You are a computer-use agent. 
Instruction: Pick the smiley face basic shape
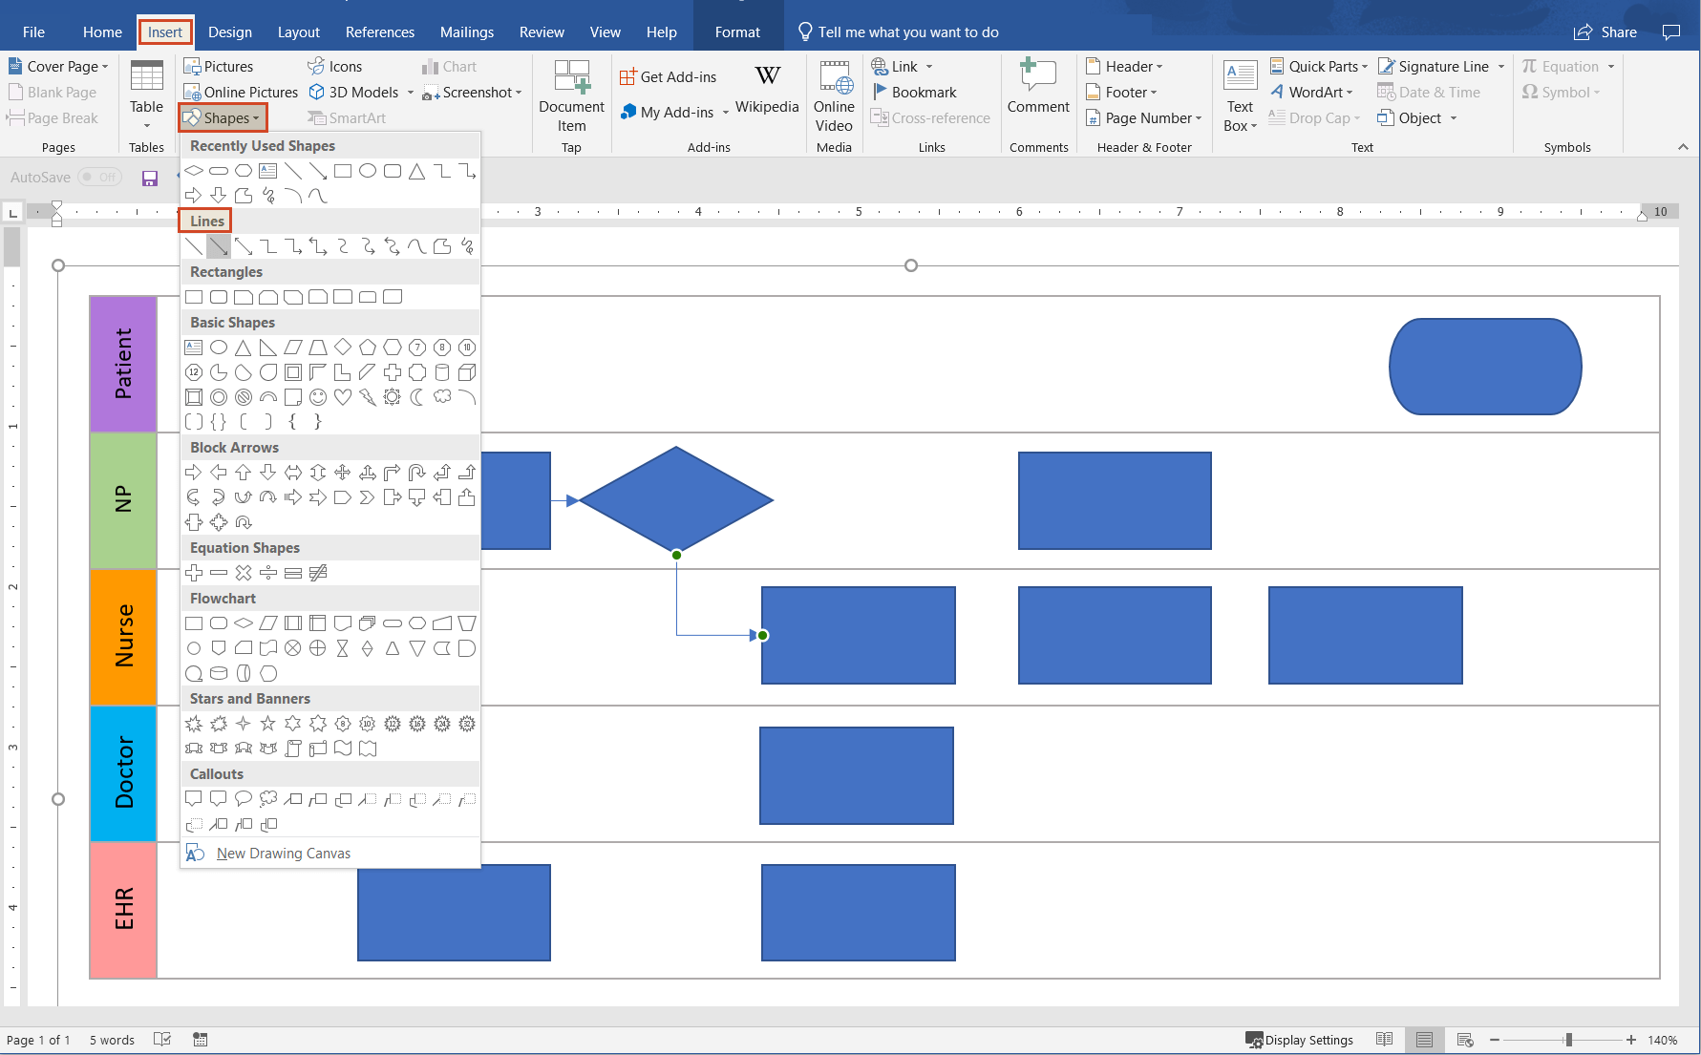[318, 397]
